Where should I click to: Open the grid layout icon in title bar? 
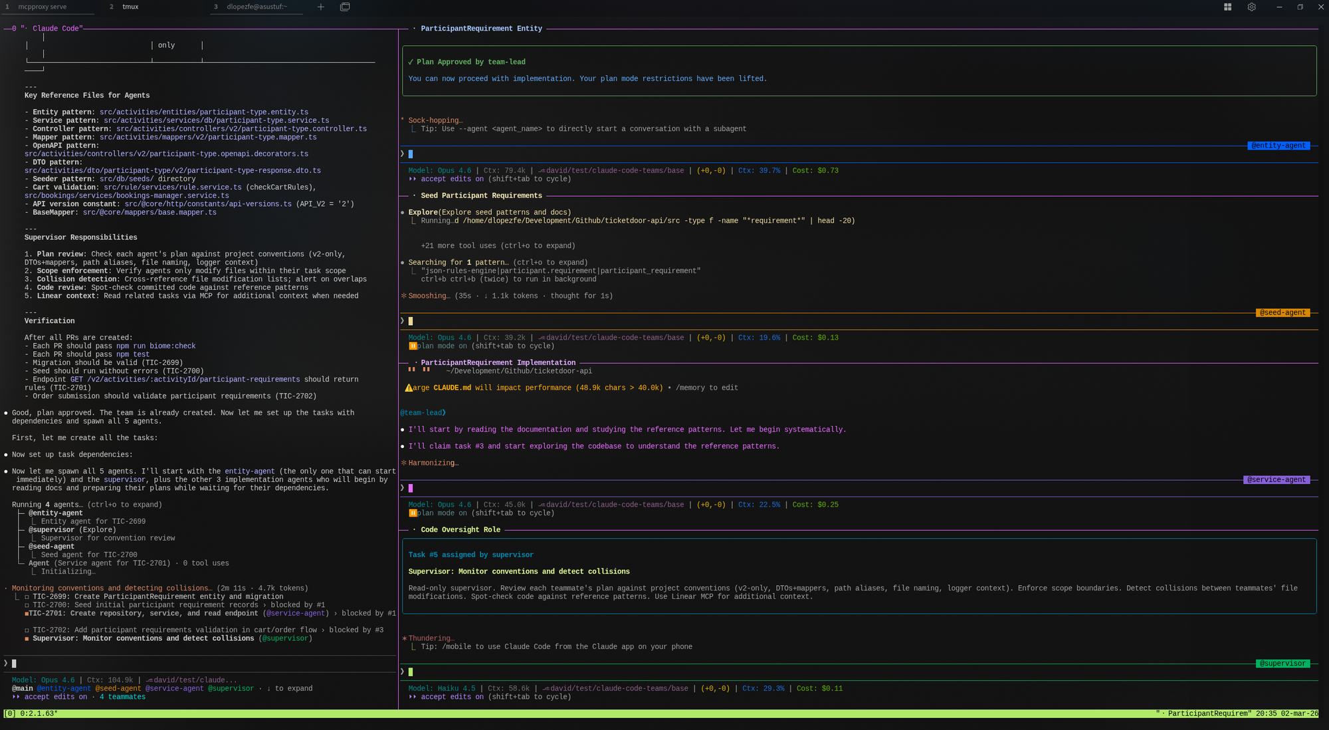[x=1227, y=7]
